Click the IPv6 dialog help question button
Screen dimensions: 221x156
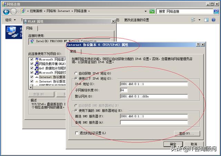point(198,45)
